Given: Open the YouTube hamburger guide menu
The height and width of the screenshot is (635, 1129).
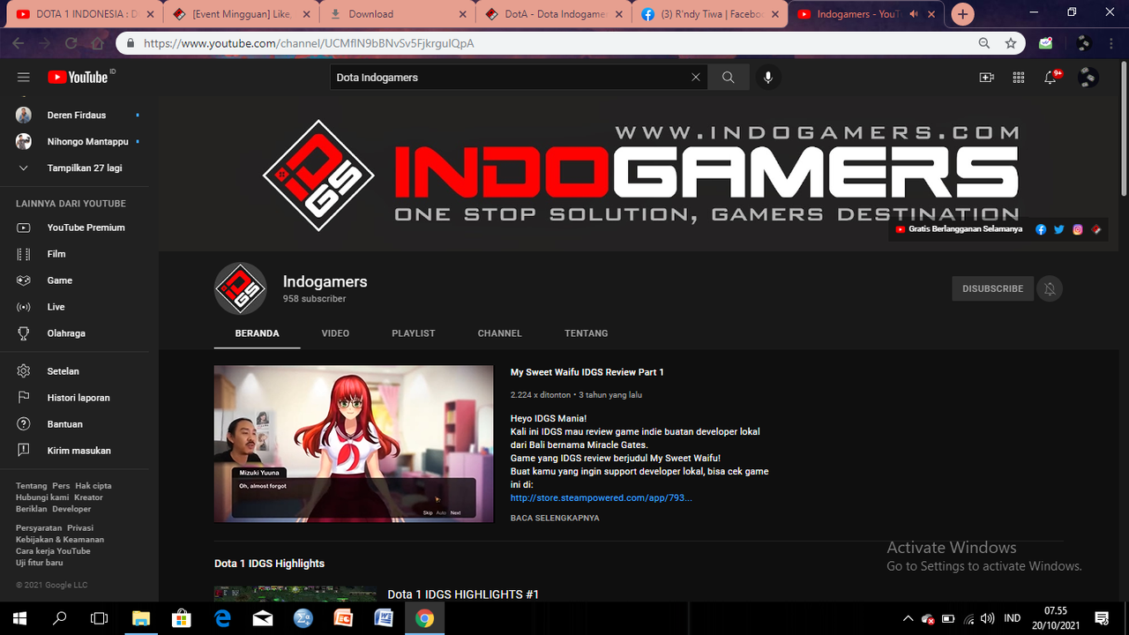Looking at the screenshot, I should [24, 78].
